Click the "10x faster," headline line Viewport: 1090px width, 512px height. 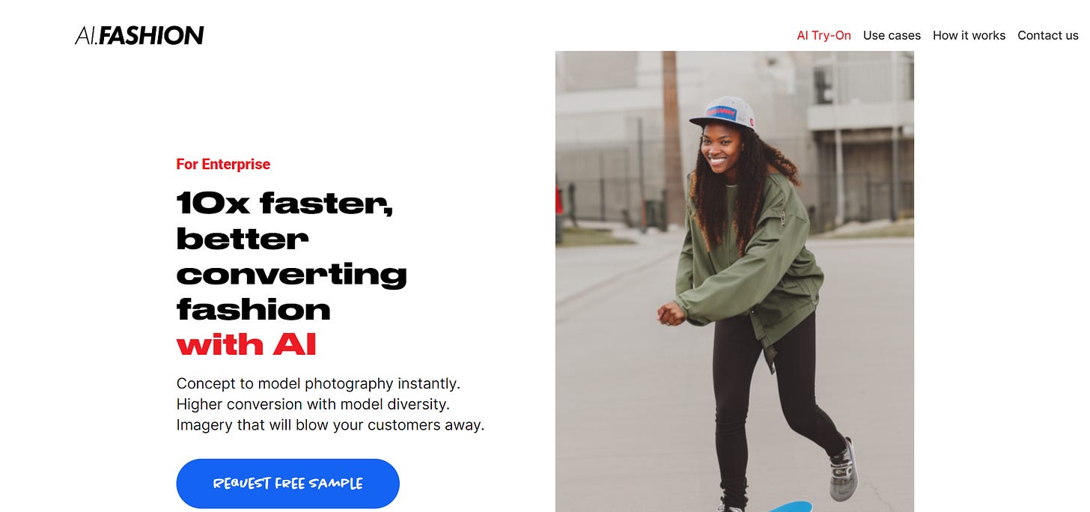pos(285,203)
